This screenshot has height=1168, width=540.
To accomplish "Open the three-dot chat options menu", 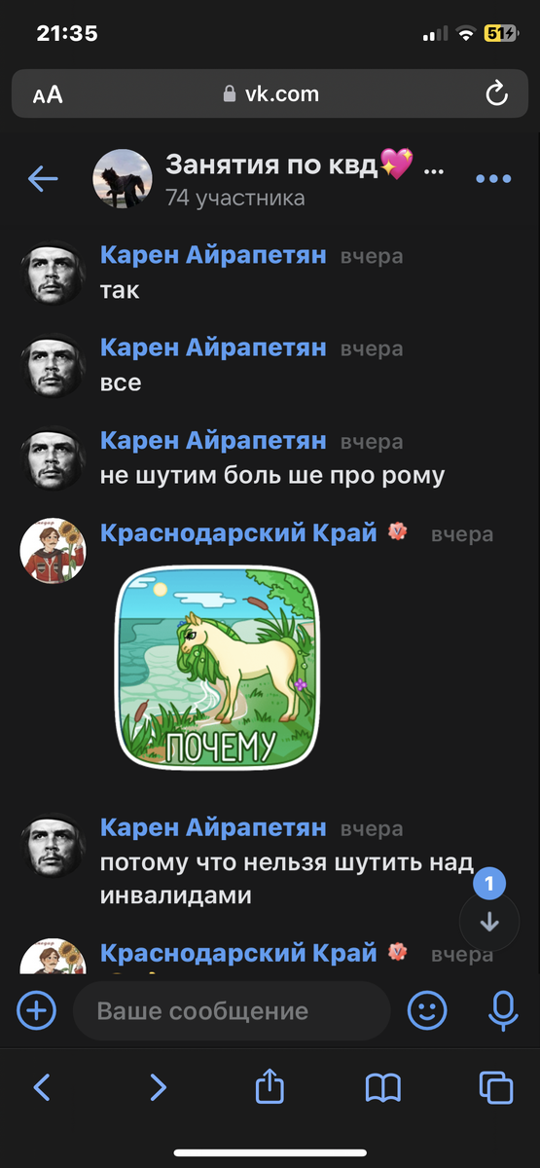I will [493, 179].
